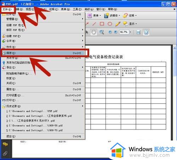The height and width of the screenshot is (160, 177).
Task: Click the 创建 PDF entry icon
Action: pos(4,36)
